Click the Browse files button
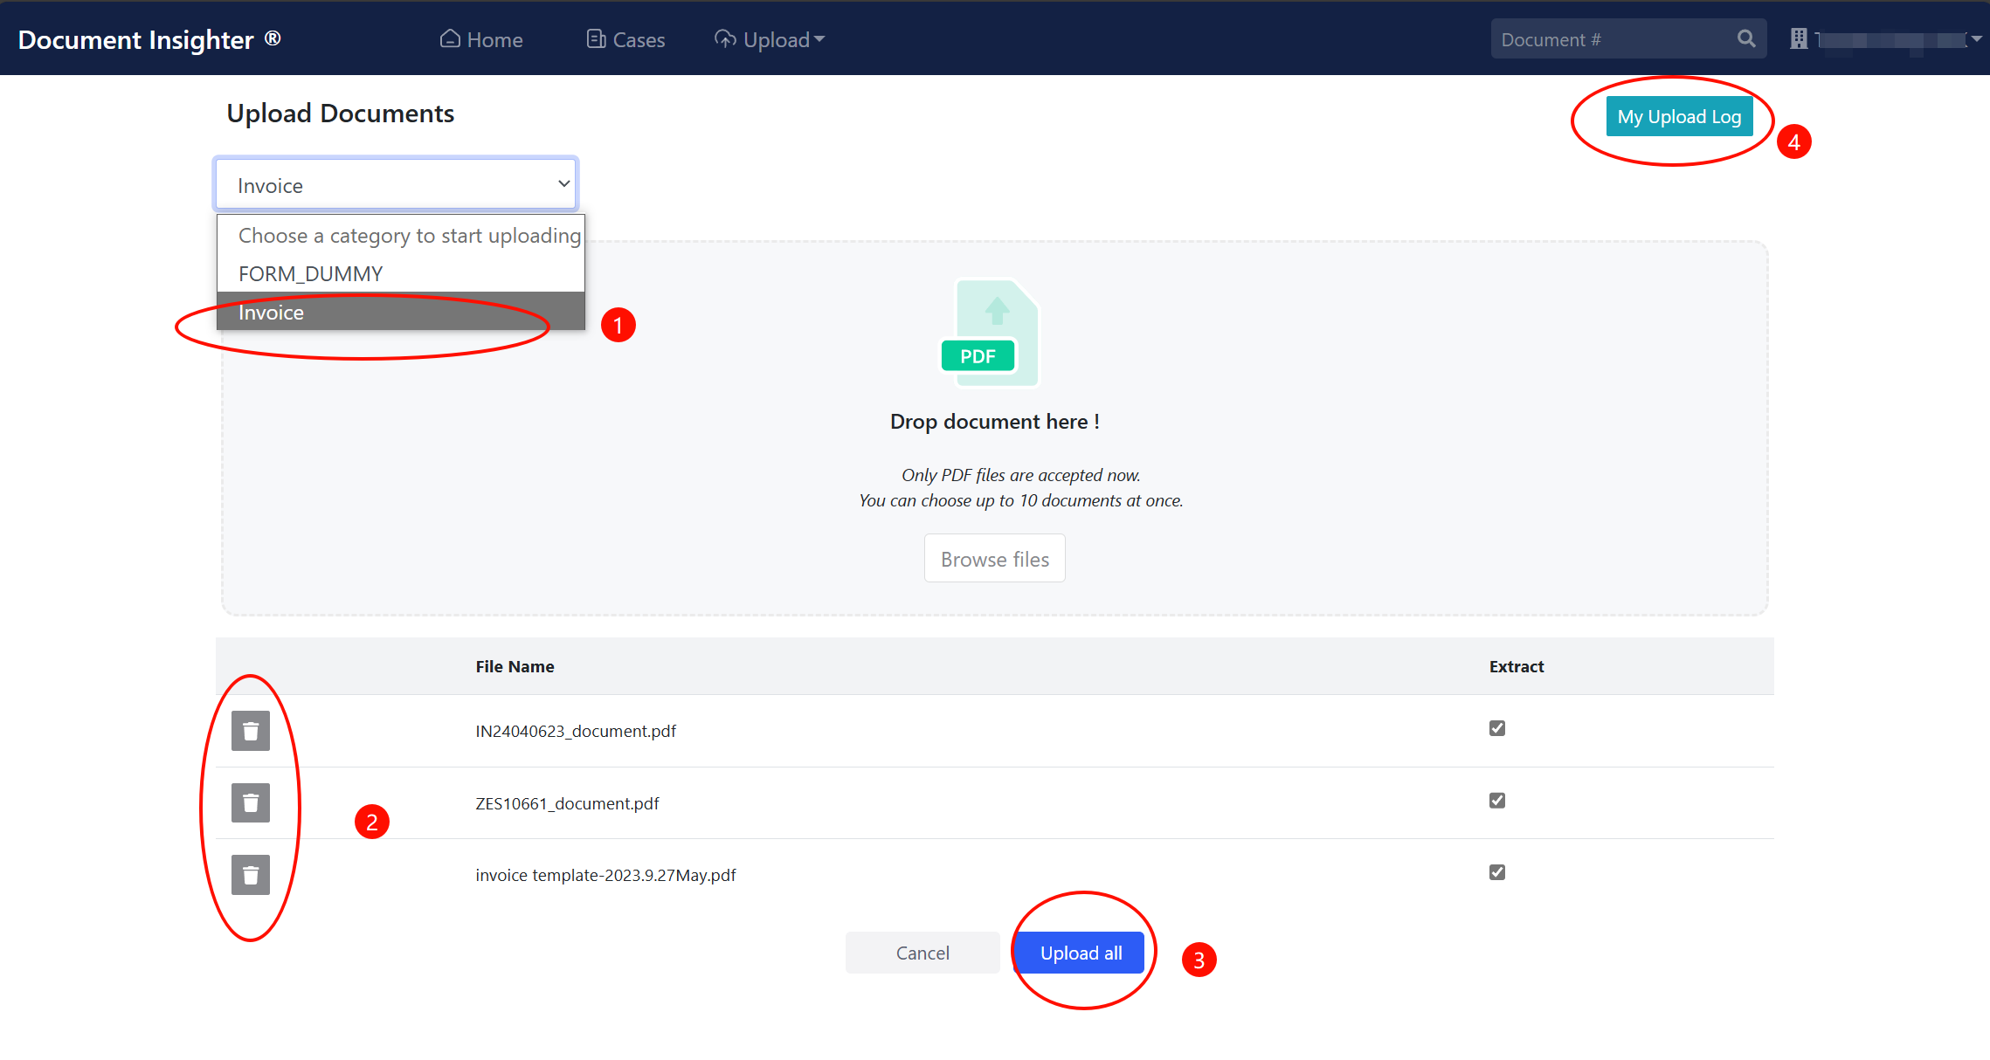Screen dimensions: 1990x1060 click(x=994, y=559)
